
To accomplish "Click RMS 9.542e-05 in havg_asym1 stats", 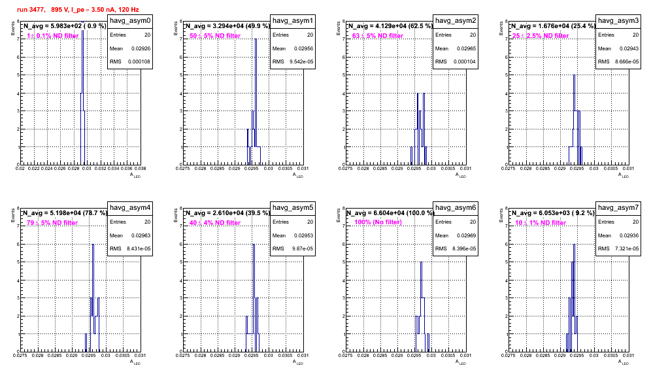I will [x=293, y=61].
